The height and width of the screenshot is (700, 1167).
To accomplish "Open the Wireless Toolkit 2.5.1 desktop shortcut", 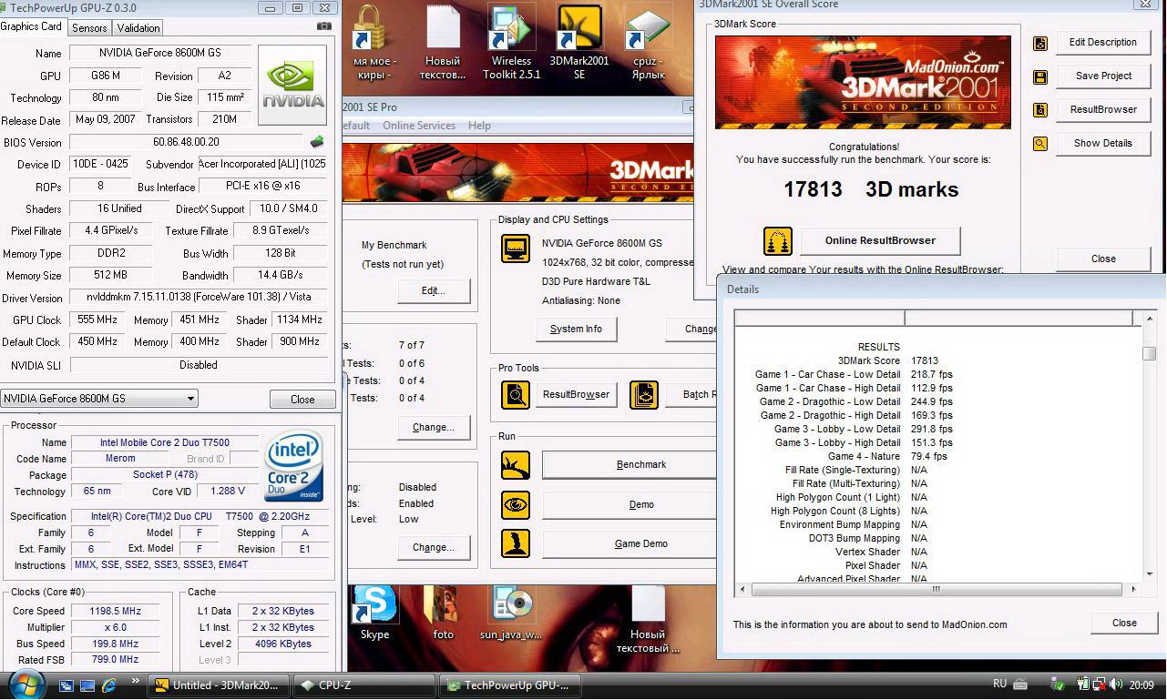I will pyautogui.click(x=511, y=42).
